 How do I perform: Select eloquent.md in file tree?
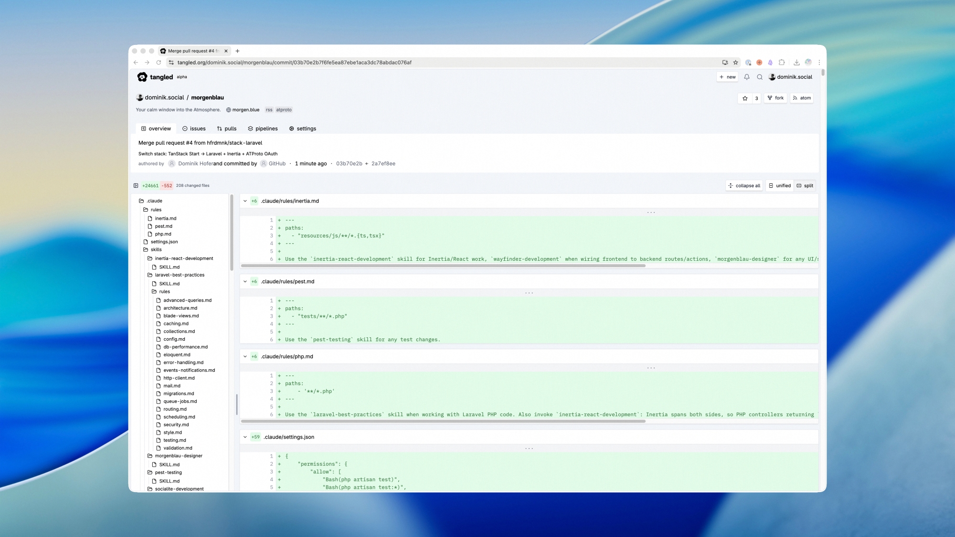173,355
